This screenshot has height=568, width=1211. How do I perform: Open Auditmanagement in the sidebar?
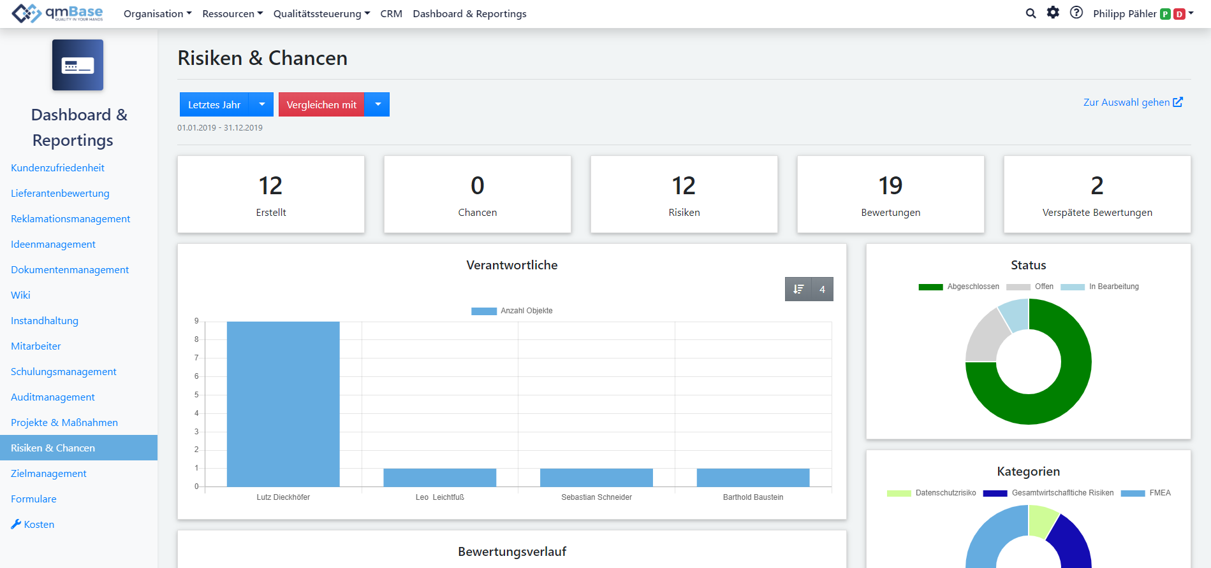pyautogui.click(x=52, y=397)
